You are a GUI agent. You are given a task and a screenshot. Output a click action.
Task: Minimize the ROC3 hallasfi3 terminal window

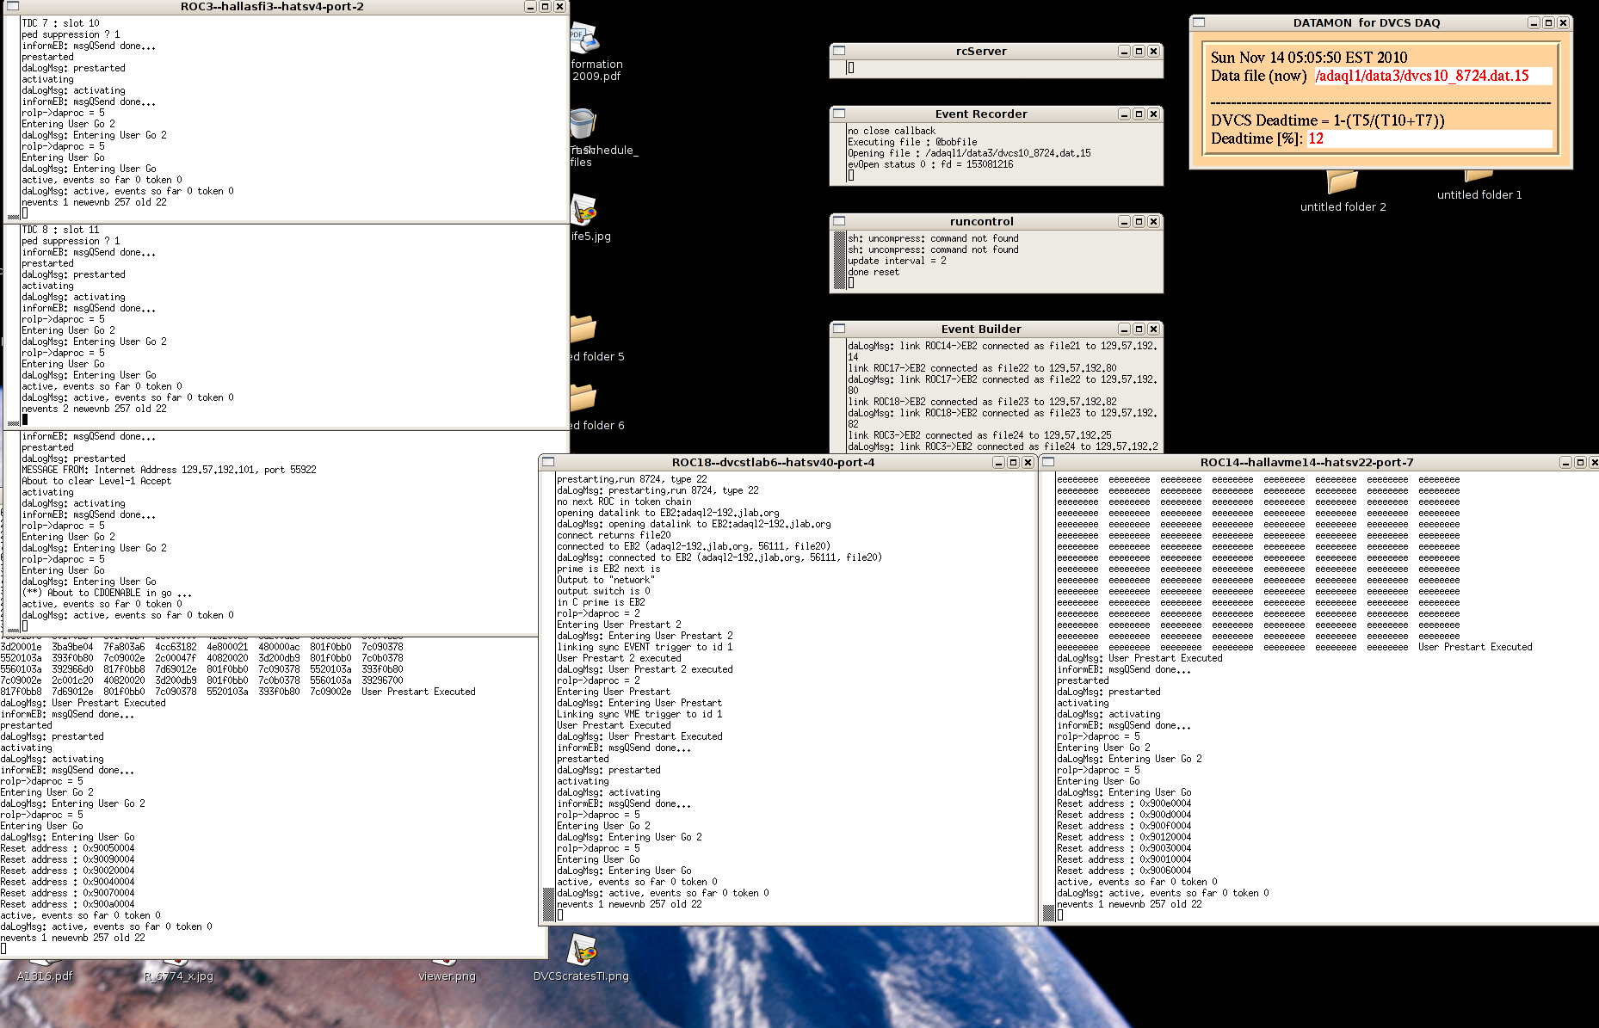click(530, 6)
